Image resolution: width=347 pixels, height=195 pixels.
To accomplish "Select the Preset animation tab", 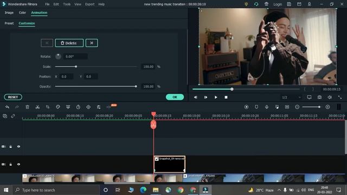I will (x=9, y=23).
